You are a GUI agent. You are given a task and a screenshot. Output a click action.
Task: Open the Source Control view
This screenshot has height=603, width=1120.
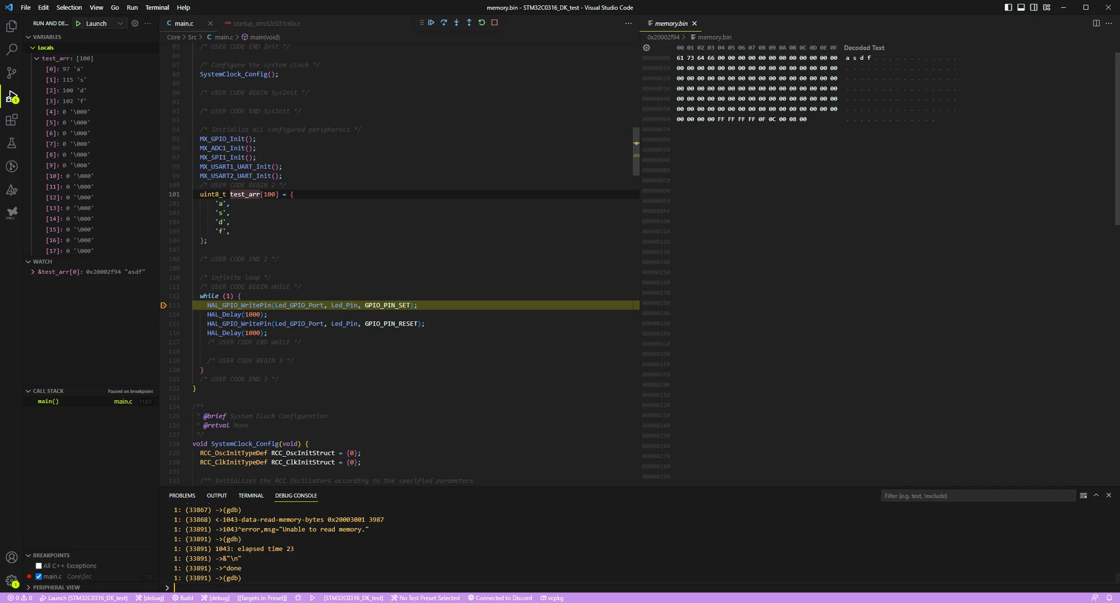pos(11,73)
